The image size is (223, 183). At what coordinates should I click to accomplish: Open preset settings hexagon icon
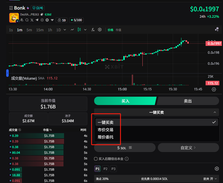tap(217, 169)
